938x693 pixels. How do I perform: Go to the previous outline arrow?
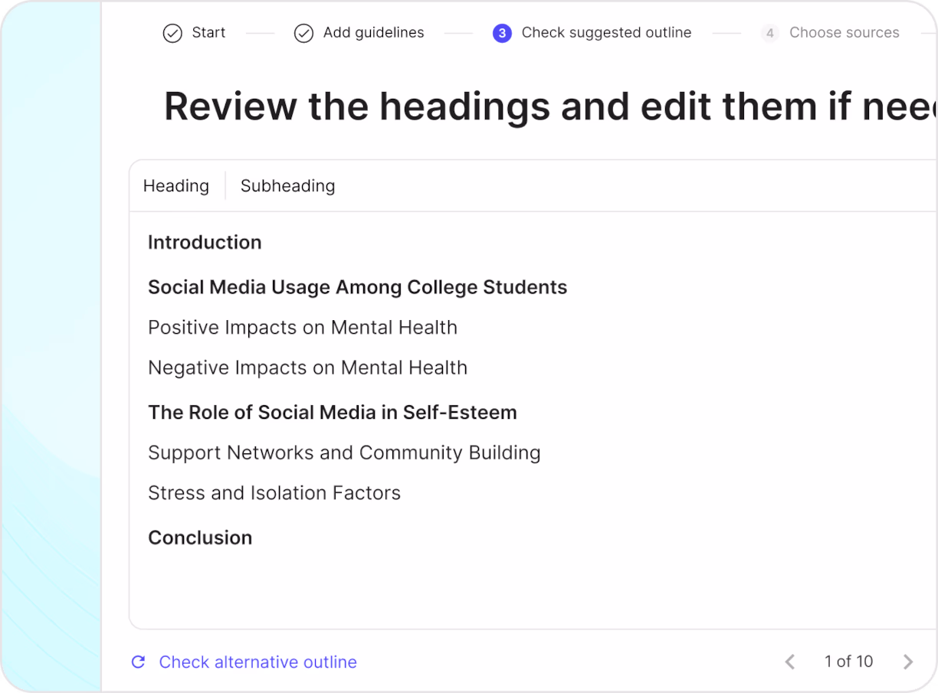coord(790,662)
